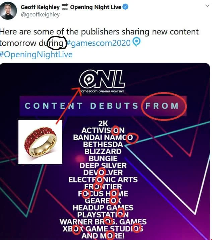This screenshot has width=212, height=240.
Task: Click the Geoff Keighley display name
Action: 40,7
